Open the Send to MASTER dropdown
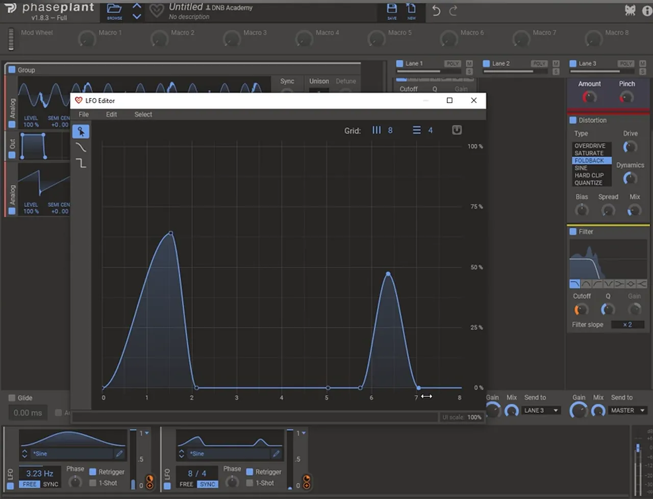Image resolution: width=653 pixels, height=499 pixels. tap(629, 410)
